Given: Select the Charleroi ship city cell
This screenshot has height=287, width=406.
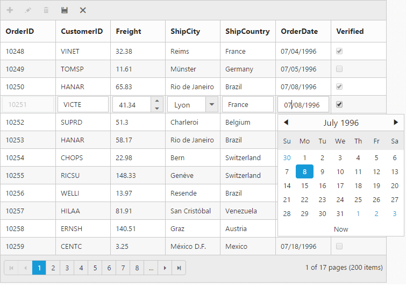Looking at the screenshot, I should 193,122.
